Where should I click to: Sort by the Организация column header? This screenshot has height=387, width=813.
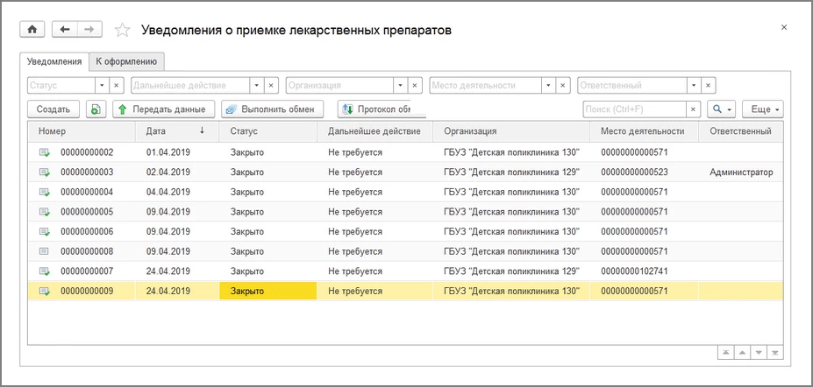point(512,131)
